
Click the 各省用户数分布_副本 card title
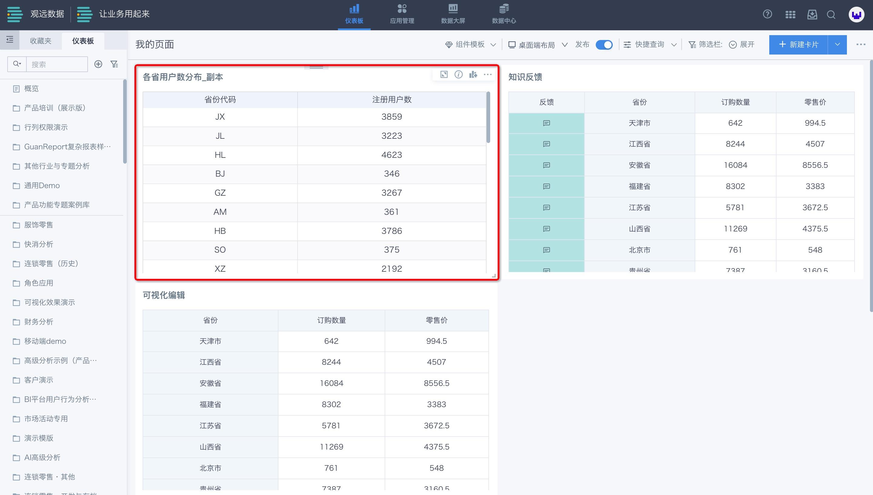click(x=183, y=77)
